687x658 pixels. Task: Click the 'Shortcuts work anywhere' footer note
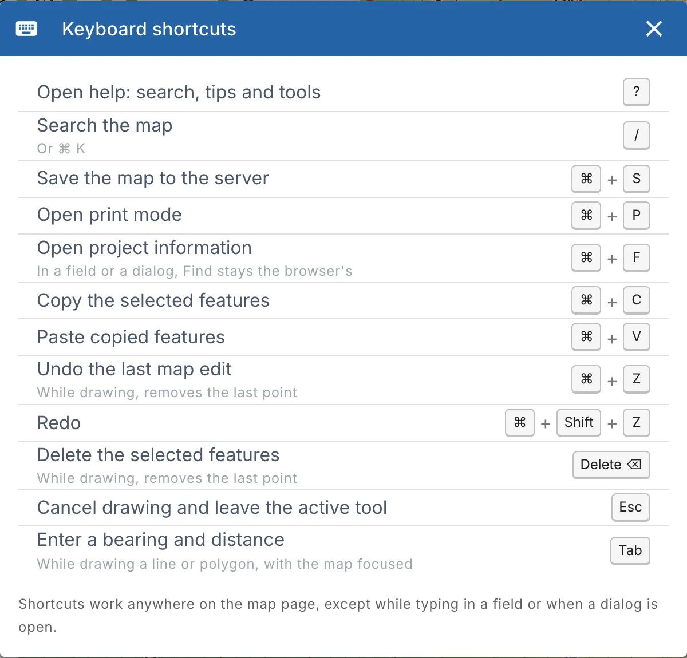click(x=338, y=616)
